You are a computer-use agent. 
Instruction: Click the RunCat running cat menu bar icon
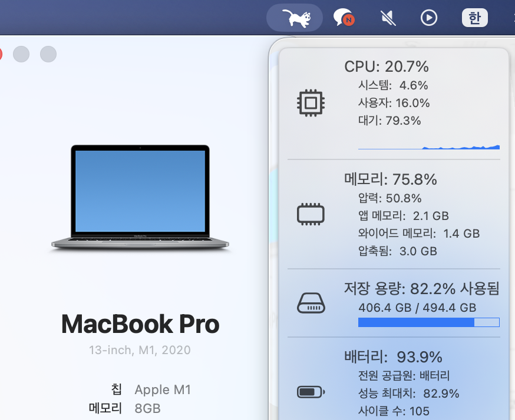(295, 18)
